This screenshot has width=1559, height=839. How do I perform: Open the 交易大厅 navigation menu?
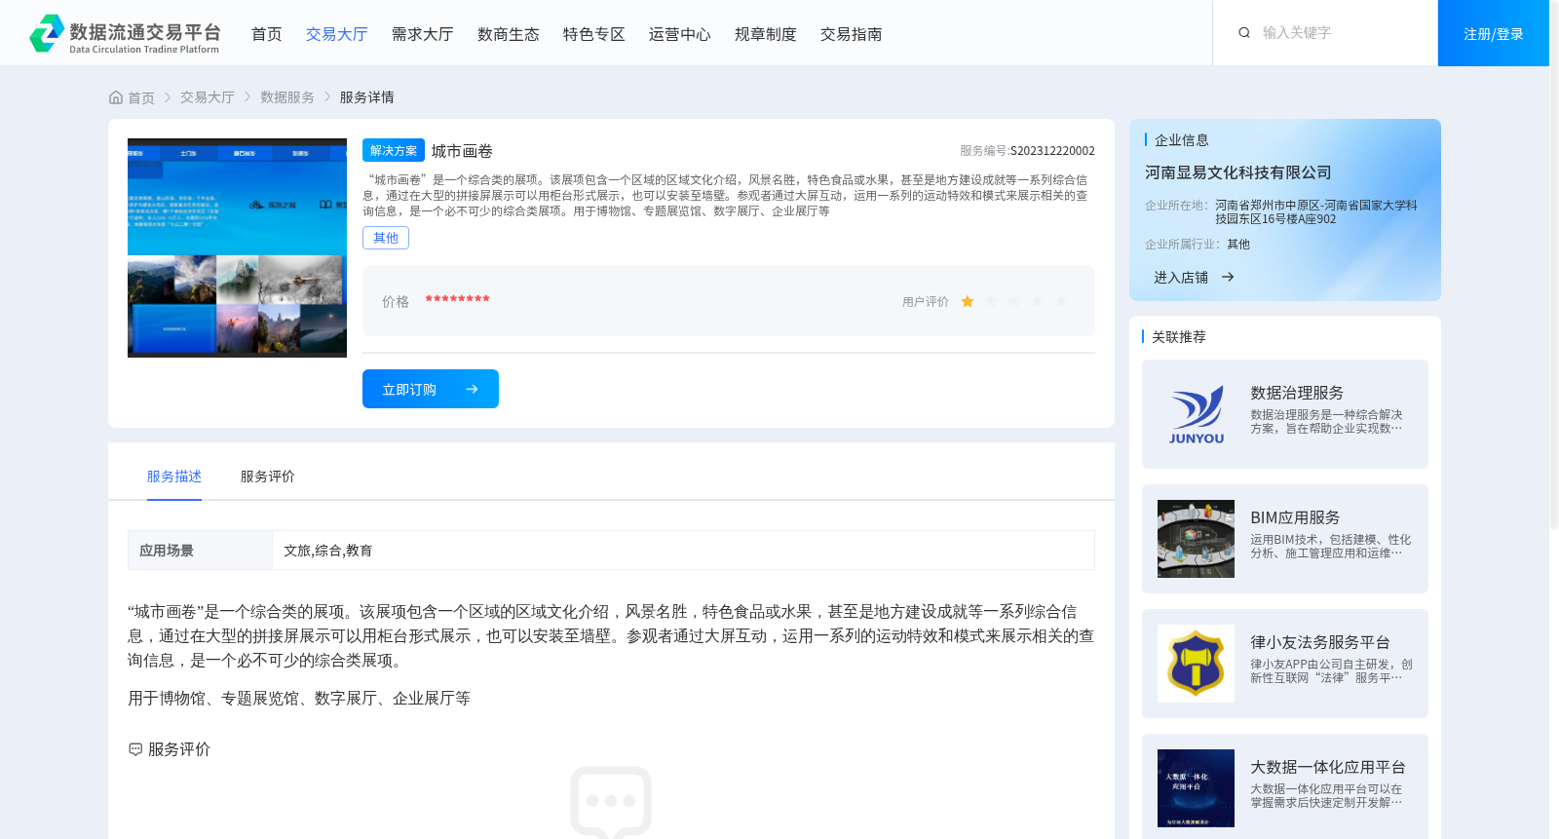click(x=337, y=34)
